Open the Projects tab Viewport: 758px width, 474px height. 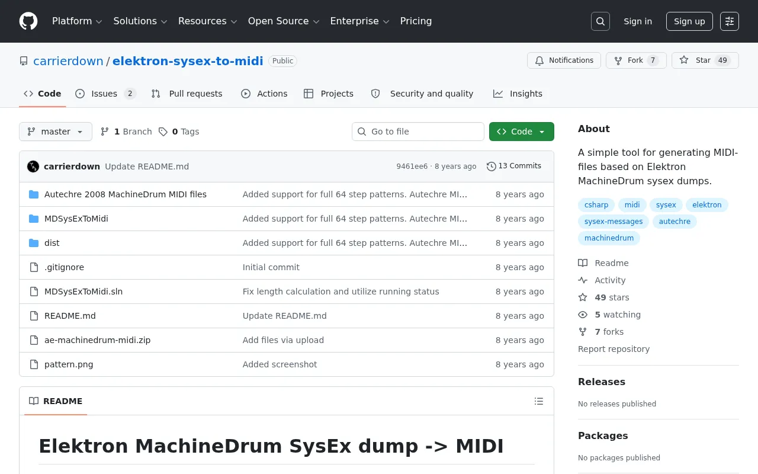pyautogui.click(x=329, y=94)
